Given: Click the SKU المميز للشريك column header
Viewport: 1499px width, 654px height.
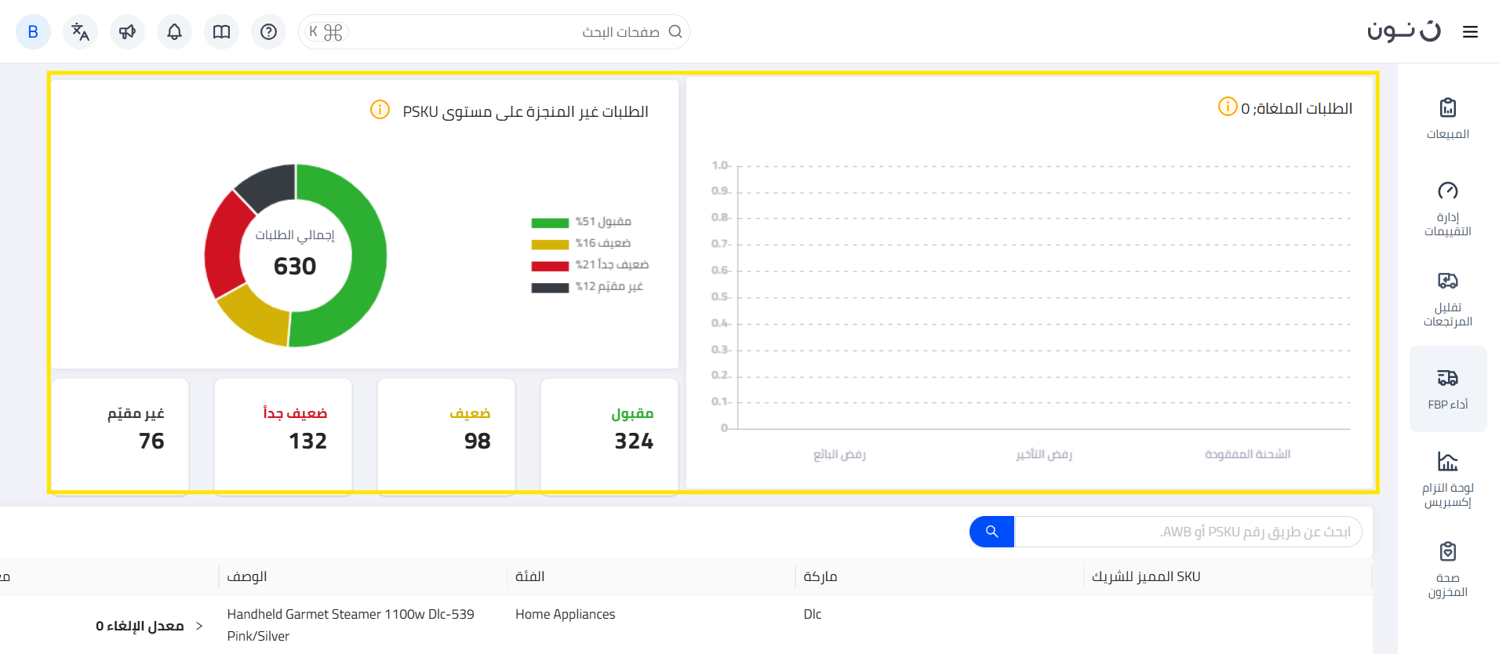Looking at the screenshot, I should [x=1146, y=576].
